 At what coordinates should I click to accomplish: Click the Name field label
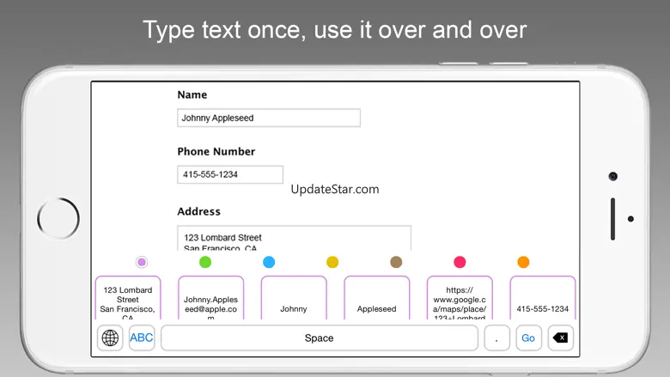tap(192, 94)
